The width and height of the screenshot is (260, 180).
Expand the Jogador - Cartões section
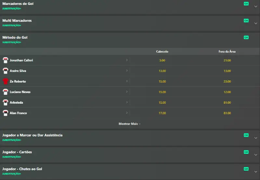click(x=256, y=155)
